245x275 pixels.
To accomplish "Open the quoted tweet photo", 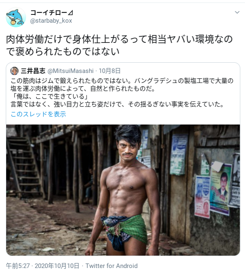I will pos(123,190).
